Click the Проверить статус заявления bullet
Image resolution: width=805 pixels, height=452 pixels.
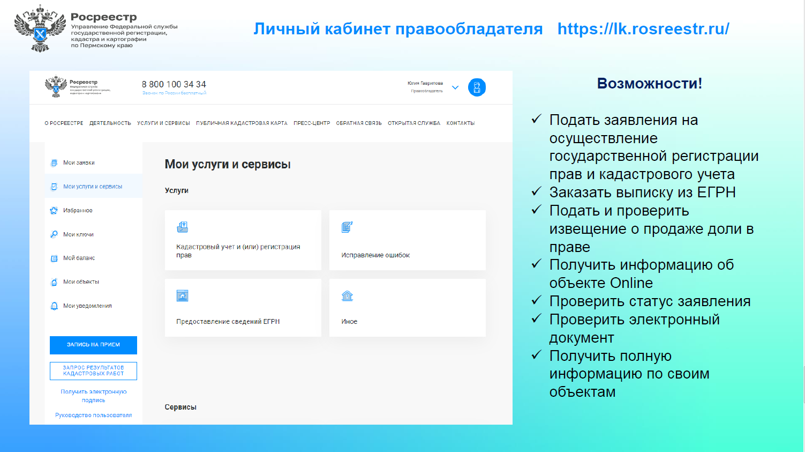pyautogui.click(x=650, y=301)
